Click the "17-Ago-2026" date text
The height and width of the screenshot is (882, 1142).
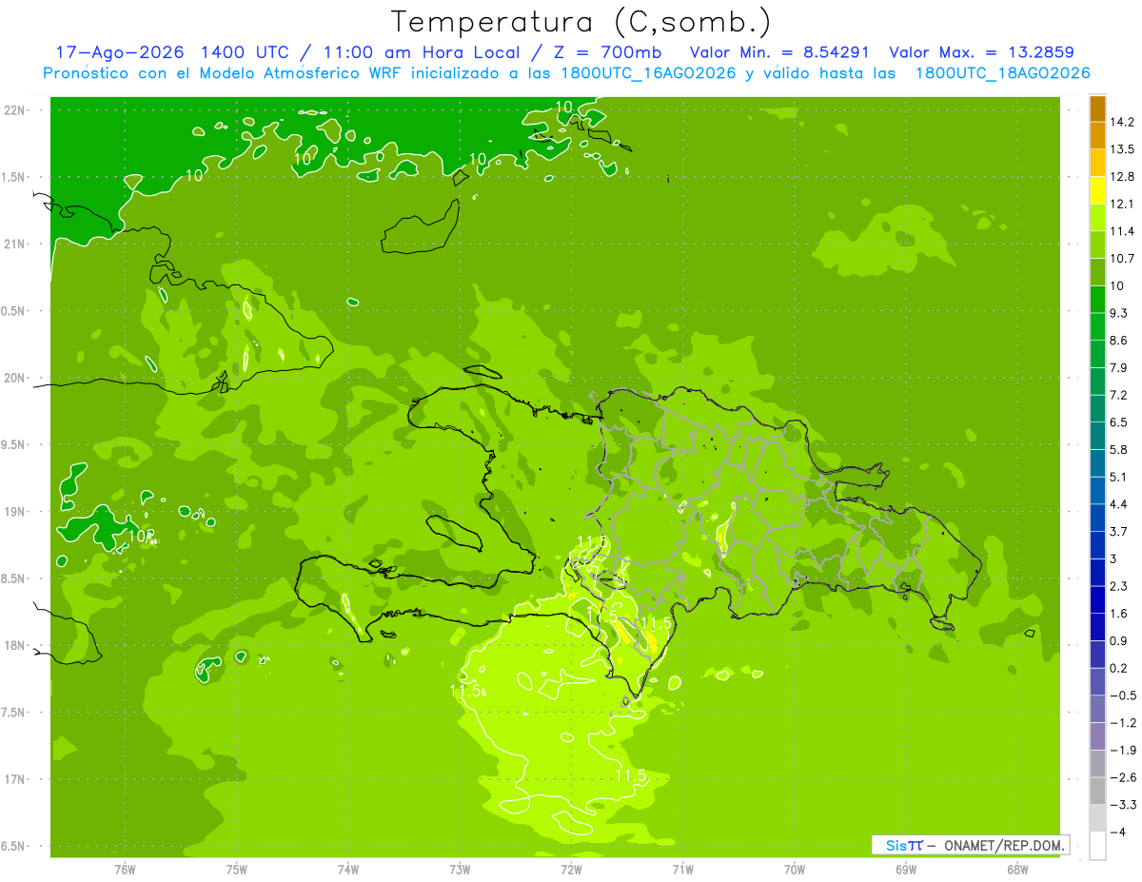pyautogui.click(x=118, y=52)
